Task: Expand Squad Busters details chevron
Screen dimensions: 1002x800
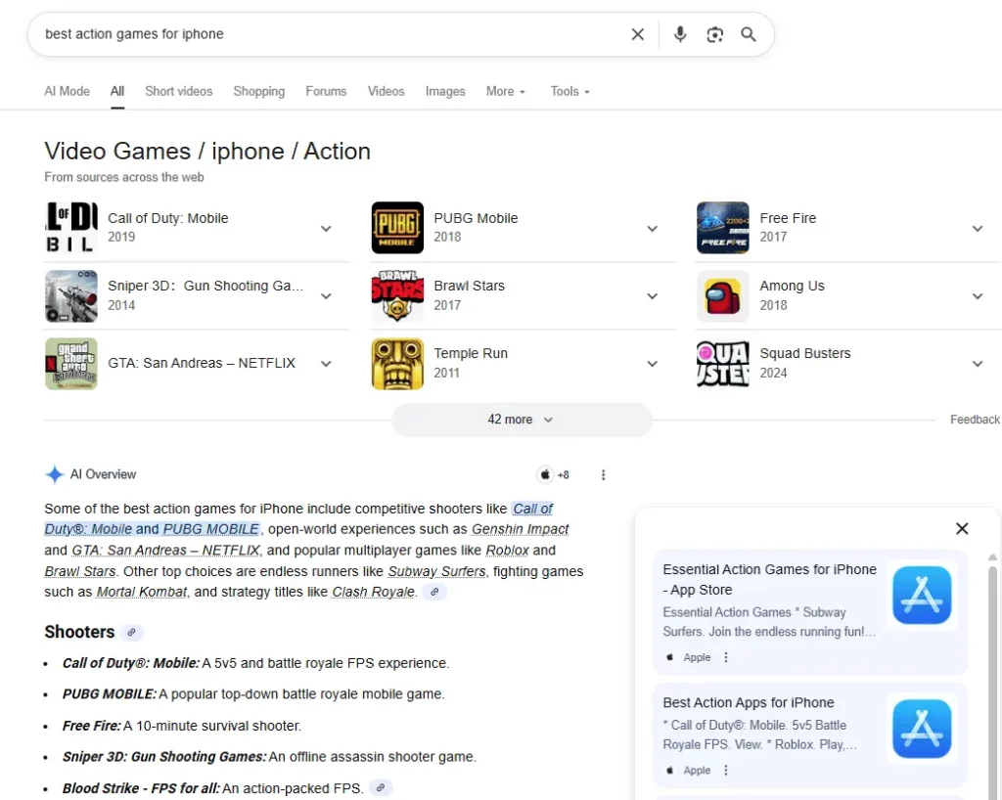Action: [978, 364]
